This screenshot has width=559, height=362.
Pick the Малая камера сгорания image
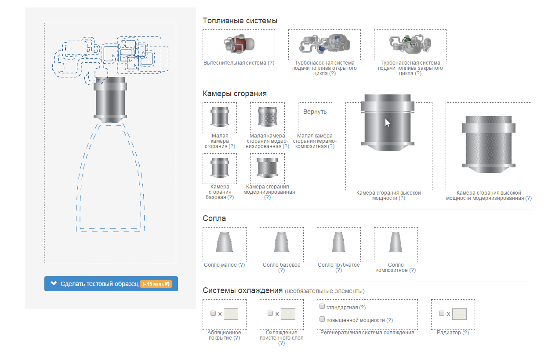pos(219,117)
